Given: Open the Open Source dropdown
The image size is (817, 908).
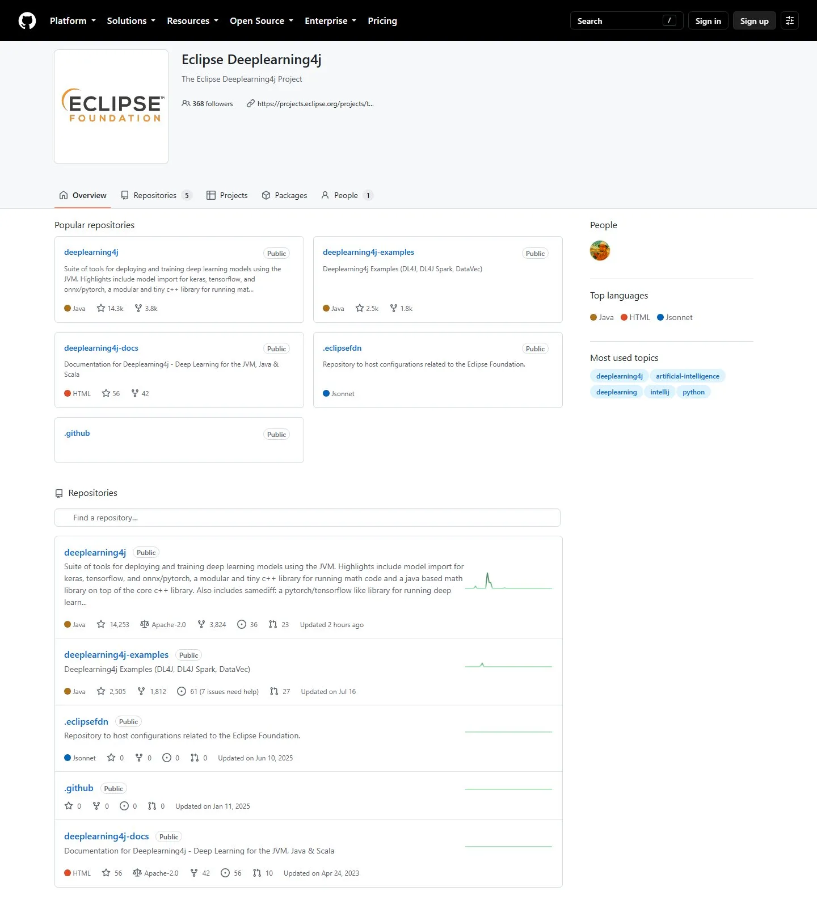Looking at the screenshot, I should [x=262, y=20].
